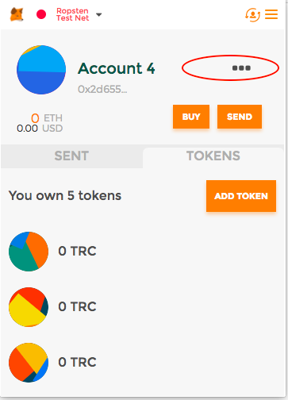Open the hamburger main menu
The image size is (288, 400).
coord(271,14)
